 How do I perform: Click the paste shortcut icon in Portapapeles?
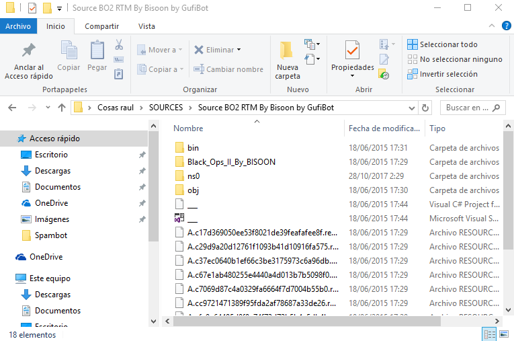[119, 74]
